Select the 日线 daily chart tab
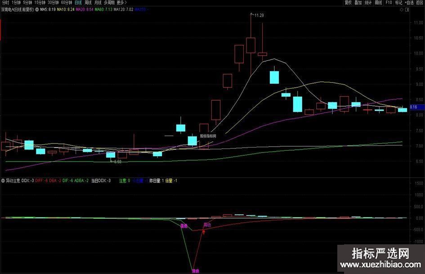This screenshot has width=425, height=274. (78, 2)
